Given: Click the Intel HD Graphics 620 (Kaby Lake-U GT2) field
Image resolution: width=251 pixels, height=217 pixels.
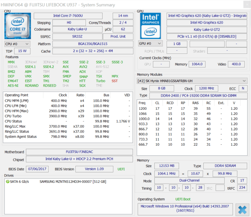Looking at the screenshot, I should click(x=207, y=16).
